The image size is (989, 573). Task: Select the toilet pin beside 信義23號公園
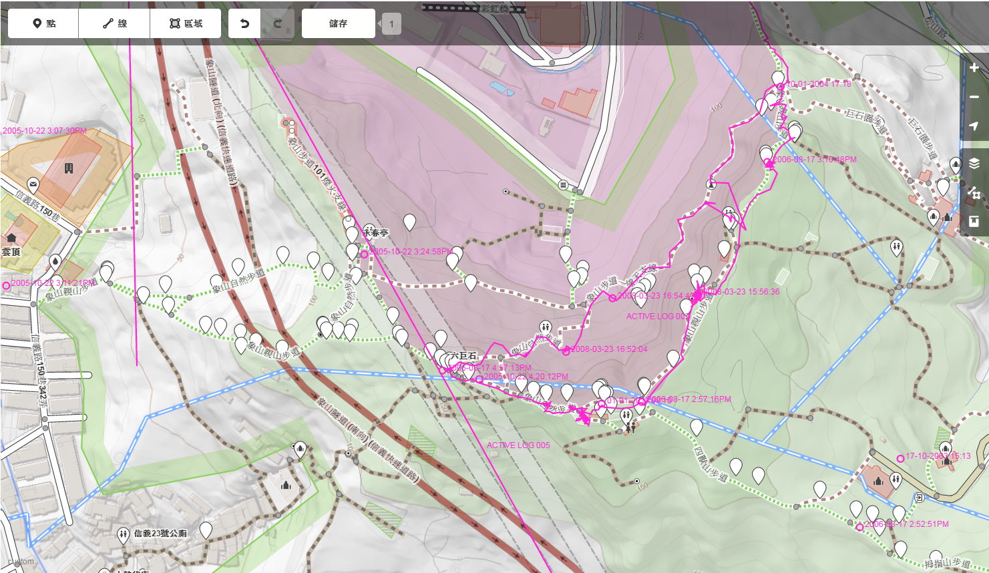tap(123, 535)
